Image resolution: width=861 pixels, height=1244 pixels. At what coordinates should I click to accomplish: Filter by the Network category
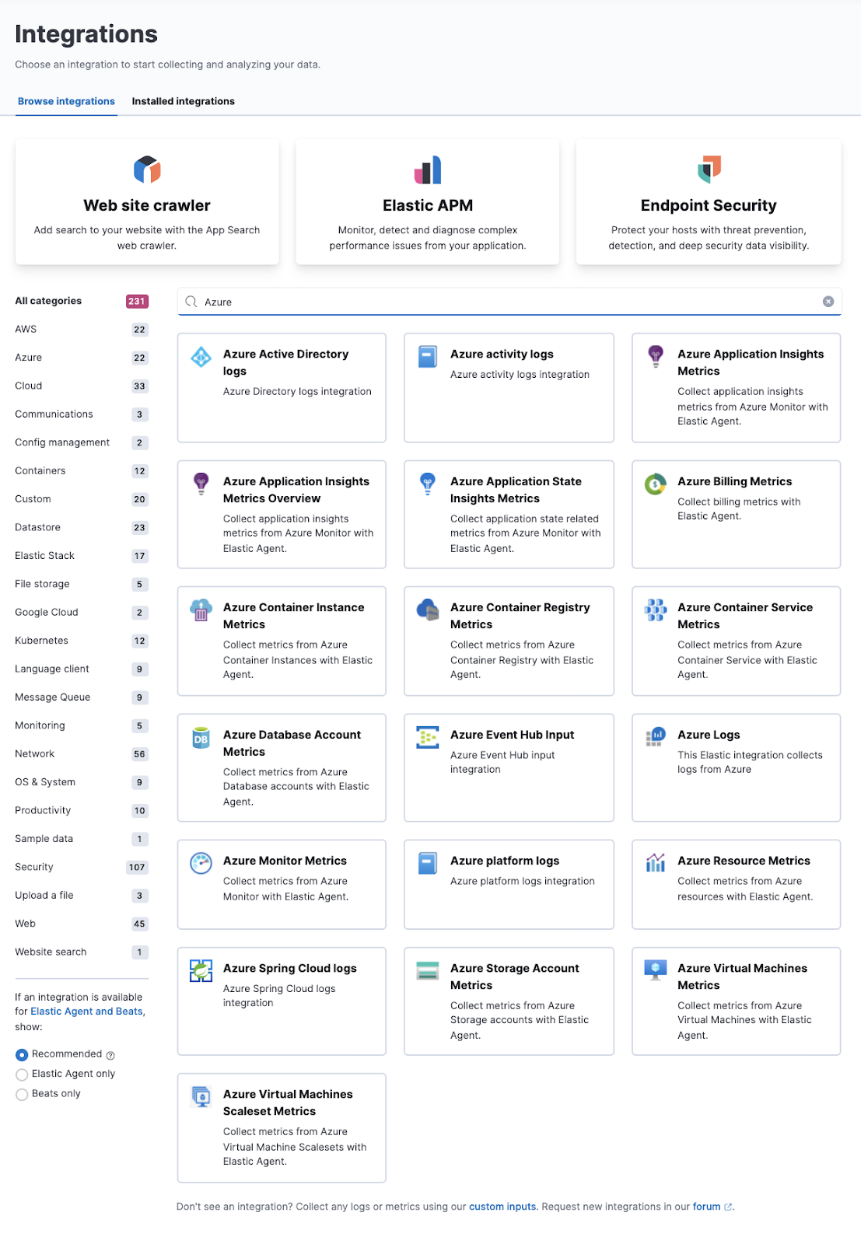click(x=82, y=753)
